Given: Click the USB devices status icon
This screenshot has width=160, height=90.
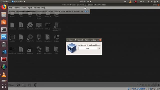Looking at the screenshot, I should [137, 89].
